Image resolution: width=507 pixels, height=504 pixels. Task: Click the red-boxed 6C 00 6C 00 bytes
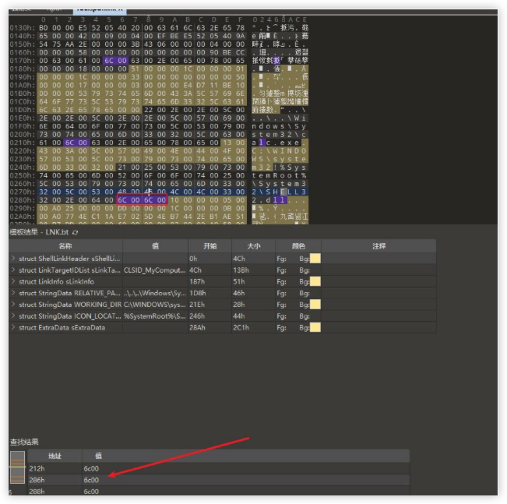pyautogui.click(x=142, y=200)
